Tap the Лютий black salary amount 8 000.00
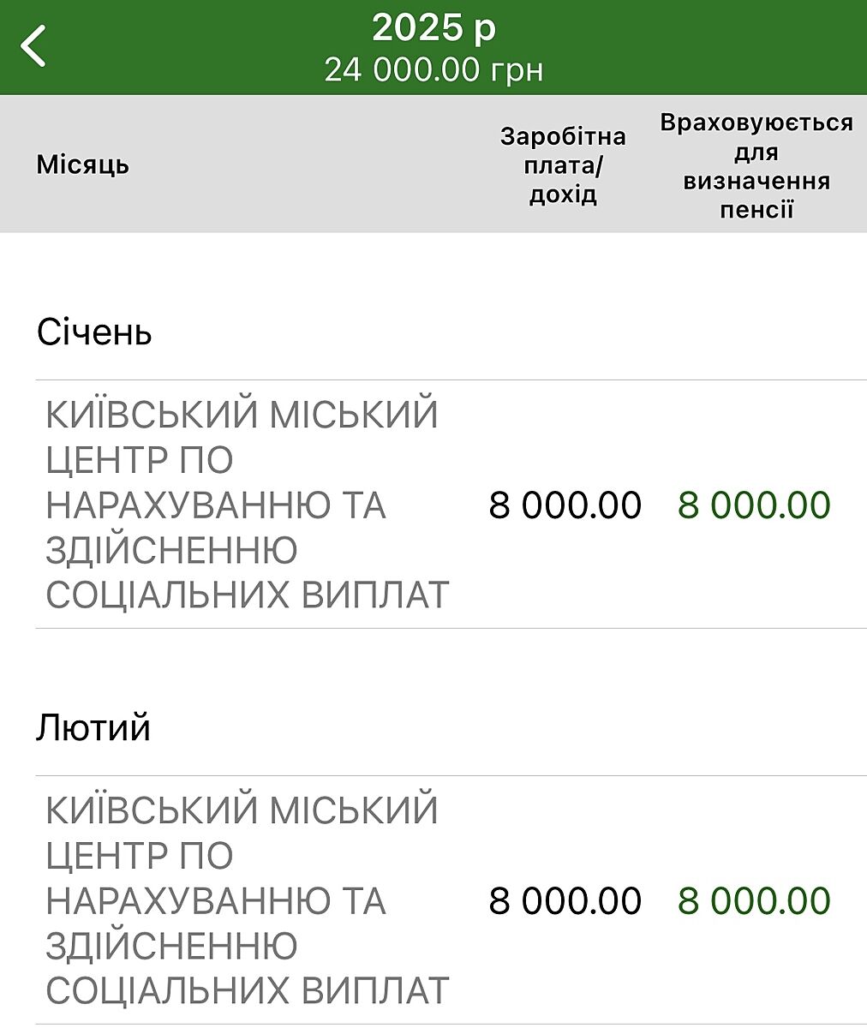 click(565, 900)
